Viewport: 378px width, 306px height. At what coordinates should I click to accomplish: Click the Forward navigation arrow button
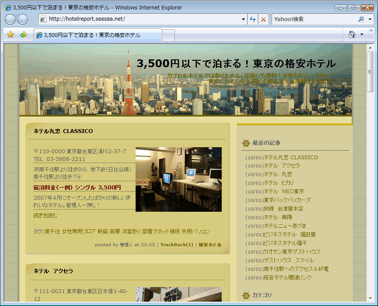click(22, 19)
